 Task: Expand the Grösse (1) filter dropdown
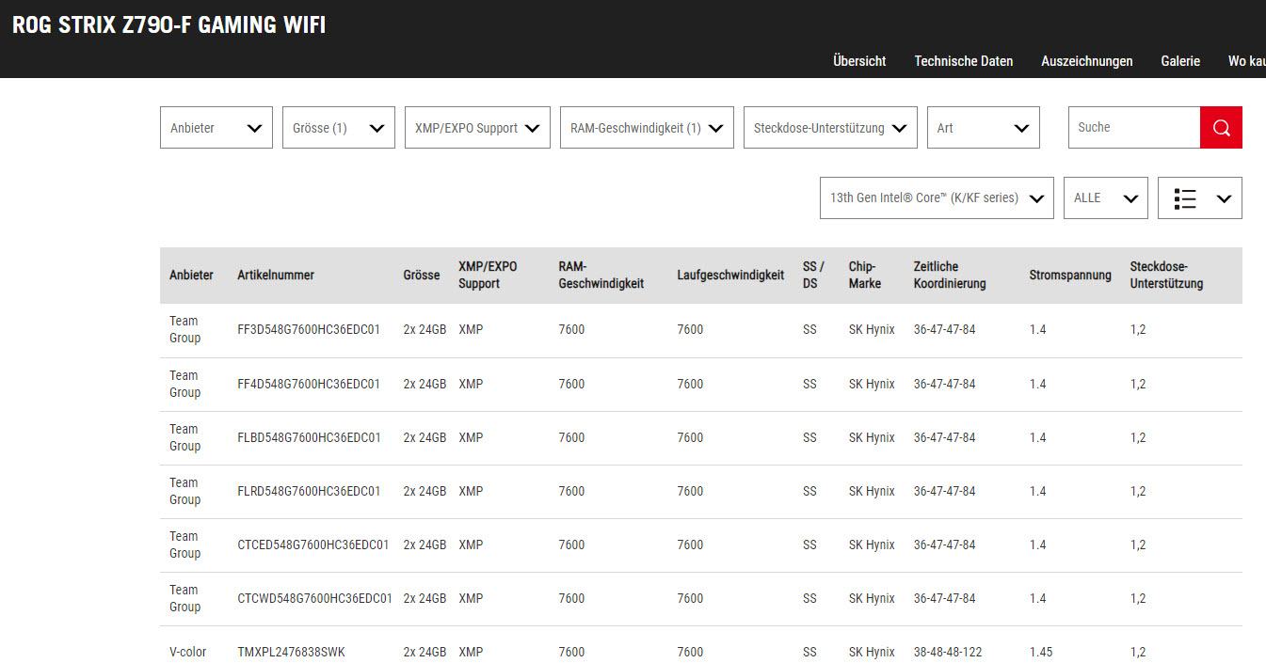(339, 128)
